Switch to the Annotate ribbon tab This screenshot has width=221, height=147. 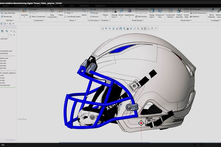coord(37,6)
